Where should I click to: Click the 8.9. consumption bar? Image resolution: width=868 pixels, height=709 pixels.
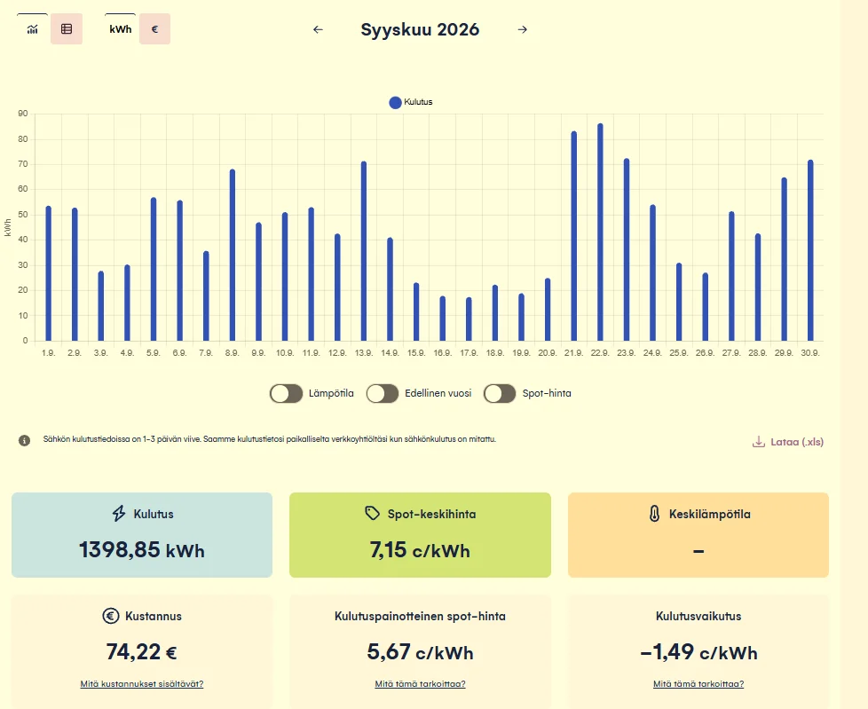pos(233,256)
